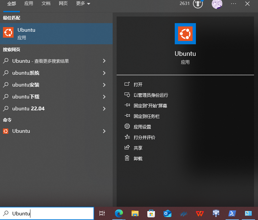The image size is (258, 220).
Task: Click the open-window icon beside 打开
Action: tap(127, 84)
